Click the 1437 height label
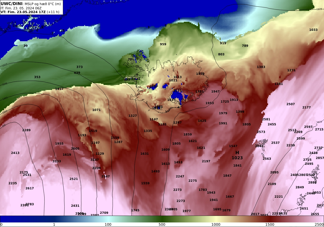This screenshot has width=324, height=227. [x=59, y=89]
